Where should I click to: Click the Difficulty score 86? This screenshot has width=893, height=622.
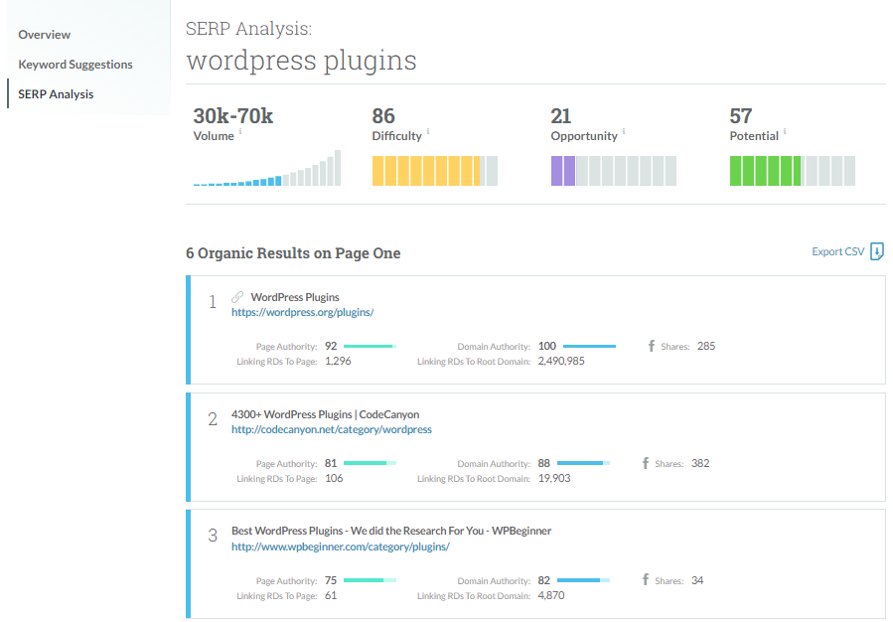pos(383,116)
